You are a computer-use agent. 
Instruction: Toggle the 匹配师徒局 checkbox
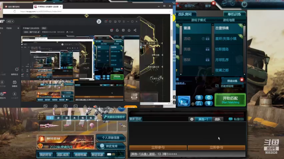[x=217, y=86]
